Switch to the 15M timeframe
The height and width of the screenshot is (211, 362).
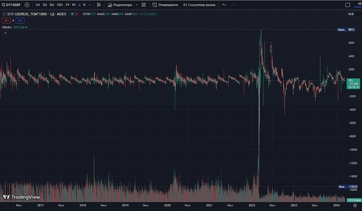click(59, 5)
